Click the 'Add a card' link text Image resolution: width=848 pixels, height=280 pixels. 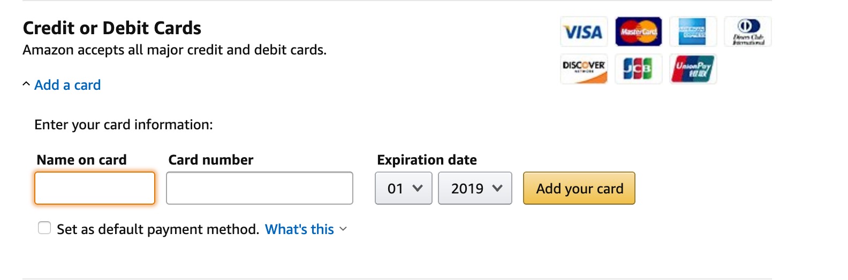(67, 85)
